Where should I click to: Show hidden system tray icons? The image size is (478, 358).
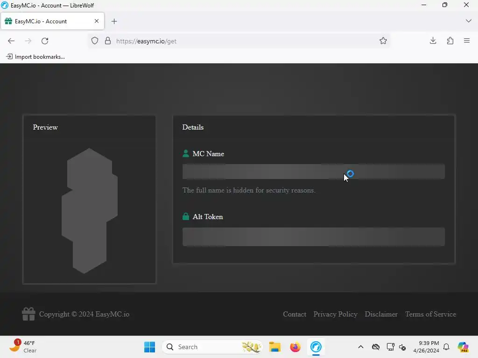(x=361, y=347)
